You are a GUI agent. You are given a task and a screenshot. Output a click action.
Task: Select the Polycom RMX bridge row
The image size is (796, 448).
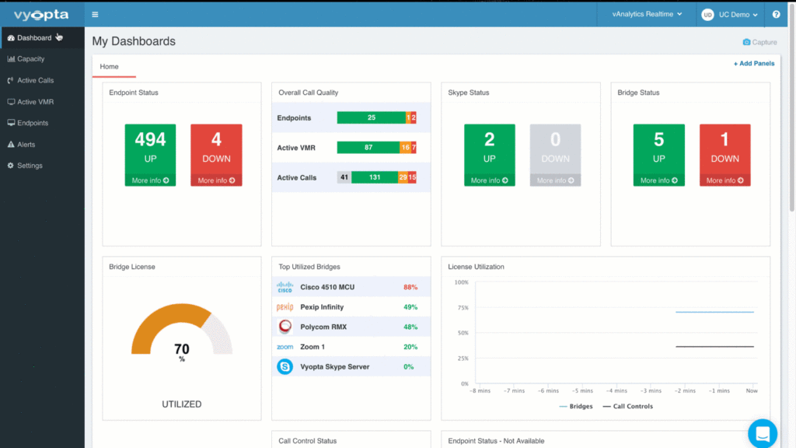pos(351,327)
